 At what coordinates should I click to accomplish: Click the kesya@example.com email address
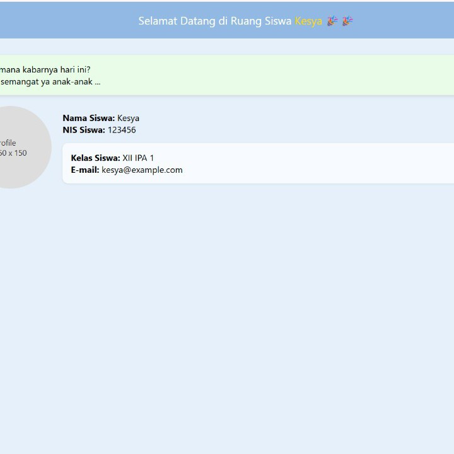[142, 170]
